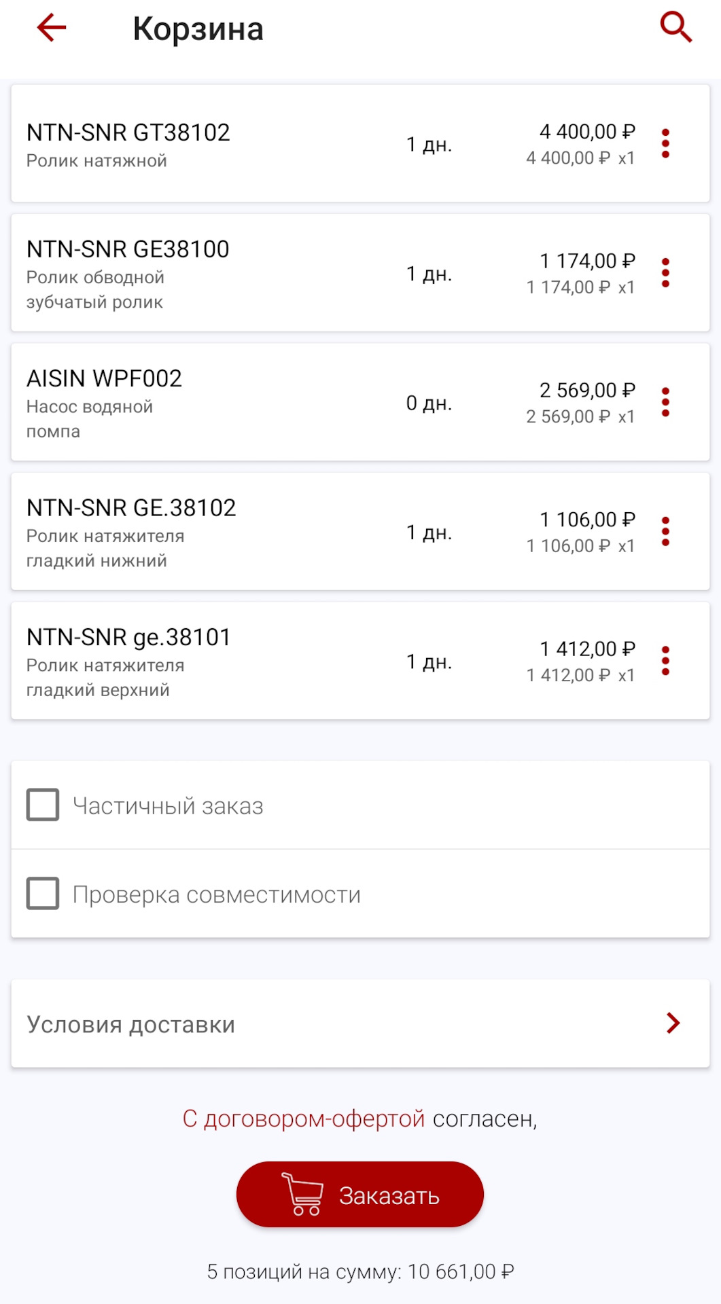Image resolution: width=721 pixels, height=1304 pixels.
Task: Expand Условия доставки with the chevron
Action: [x=673, y=1023]
